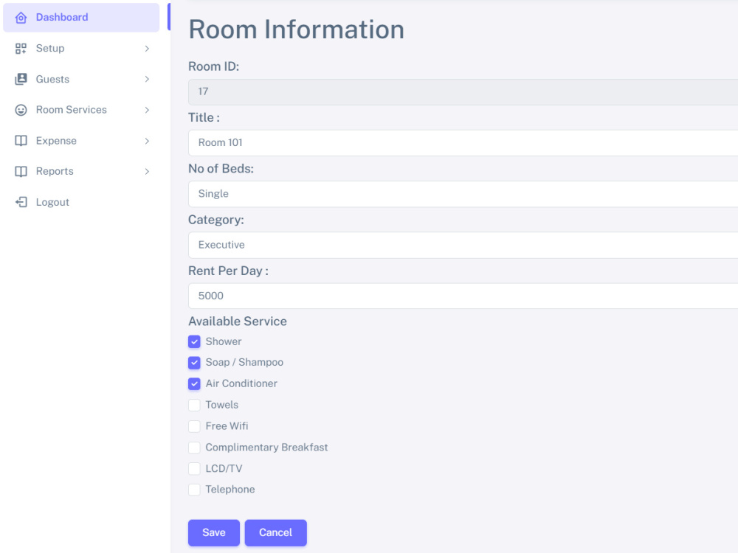Click the Reports book icon
The height and width of the screenshot is (553, 738).
click(x=21, y=172)
